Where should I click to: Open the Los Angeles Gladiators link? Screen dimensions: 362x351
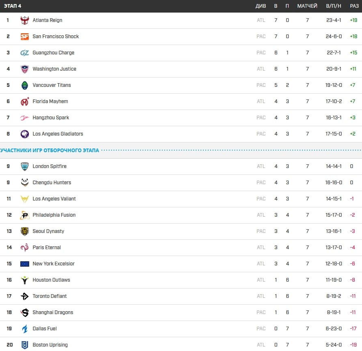[x=58, y=134]
